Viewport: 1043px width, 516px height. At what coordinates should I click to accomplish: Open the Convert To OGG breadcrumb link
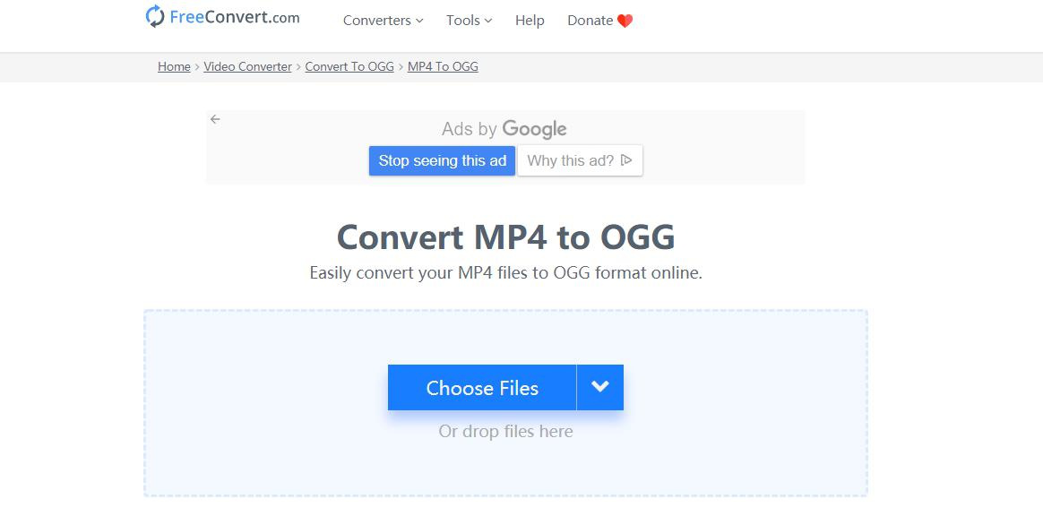(x=349, y=66)
